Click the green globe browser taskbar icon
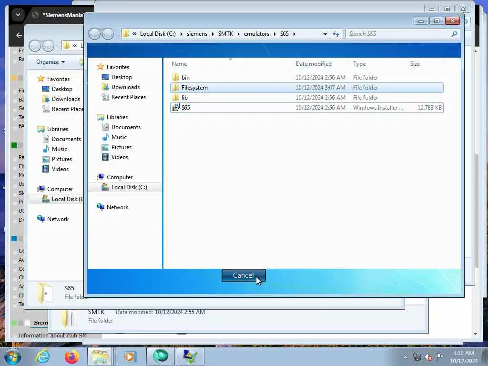This screenshot has width=488, height=366. 160,356
